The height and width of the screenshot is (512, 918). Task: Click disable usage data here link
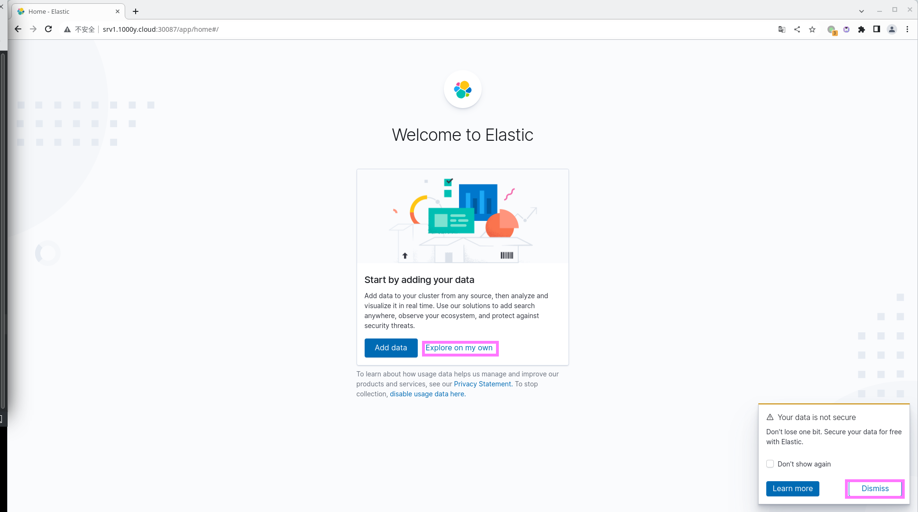click(x=428, y=394)
